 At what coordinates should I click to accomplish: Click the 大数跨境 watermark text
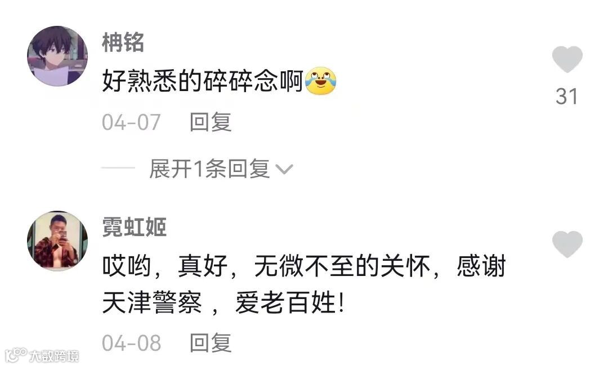[54, 356]
